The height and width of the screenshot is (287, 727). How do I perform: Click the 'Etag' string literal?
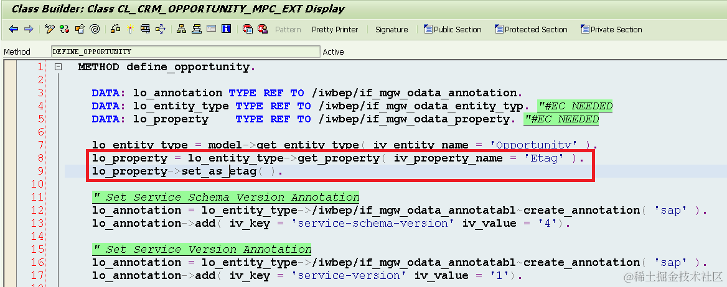544,158
